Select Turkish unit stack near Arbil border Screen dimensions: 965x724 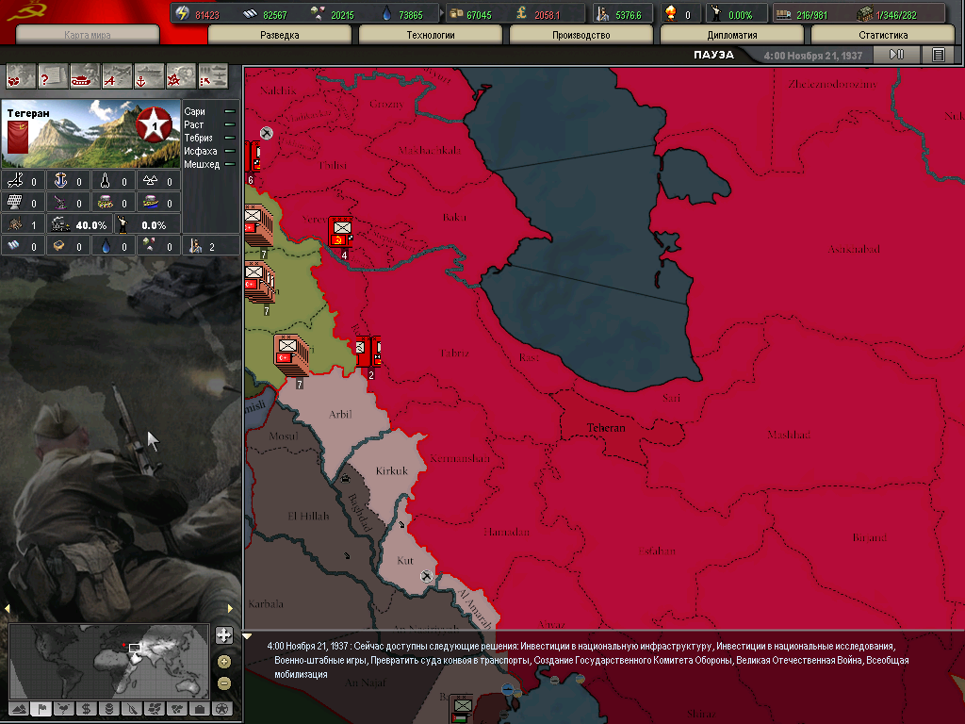click(x=291, y=355)
